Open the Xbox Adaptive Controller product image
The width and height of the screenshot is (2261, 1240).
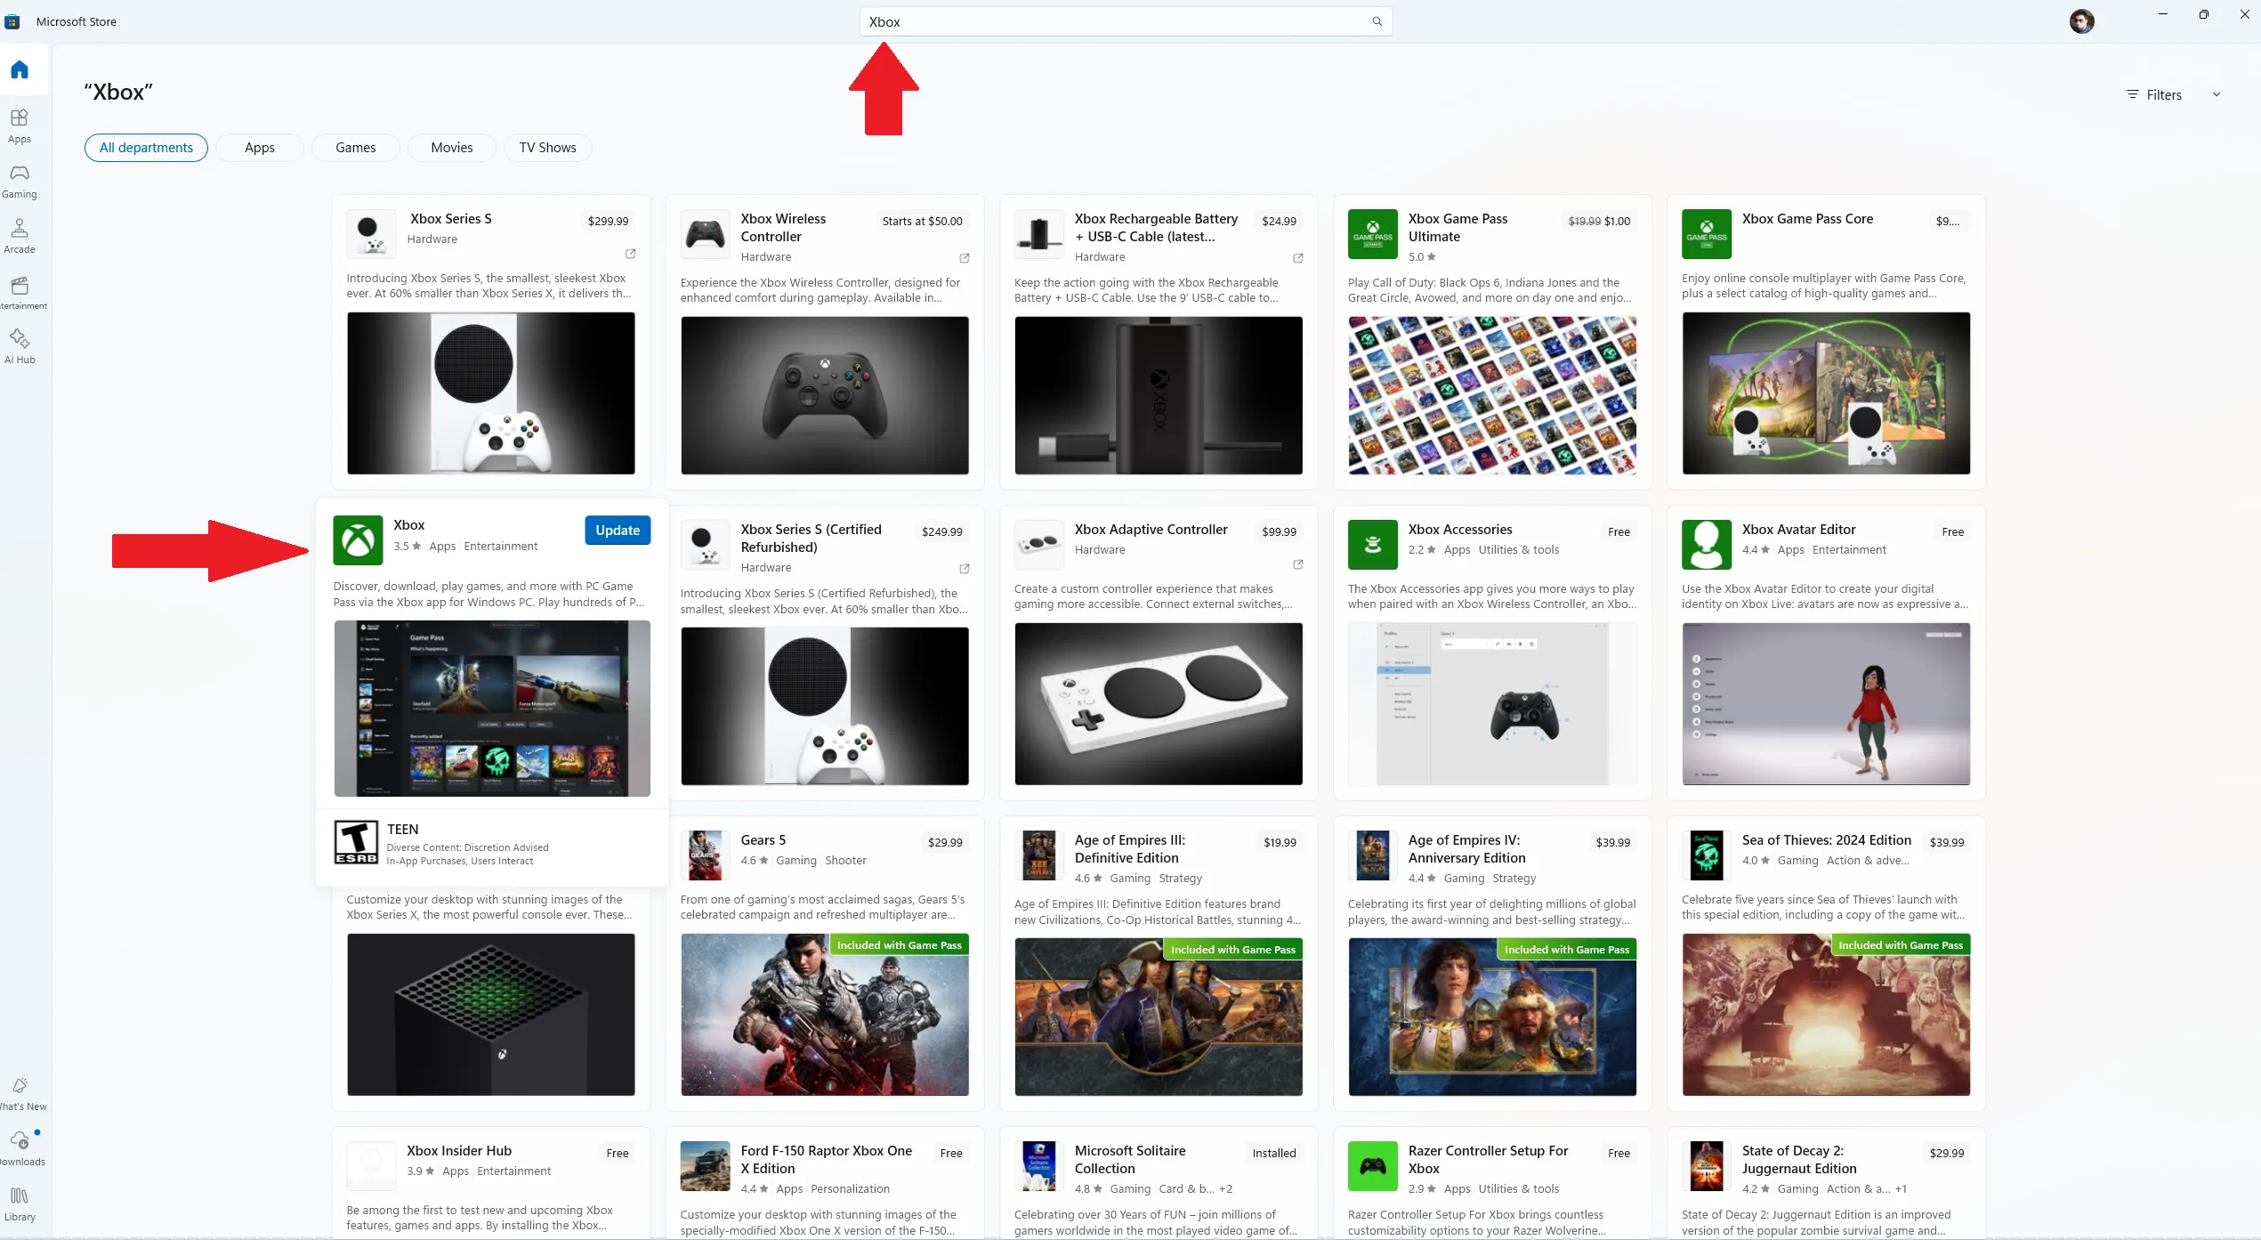click(x=1158, y=703)
